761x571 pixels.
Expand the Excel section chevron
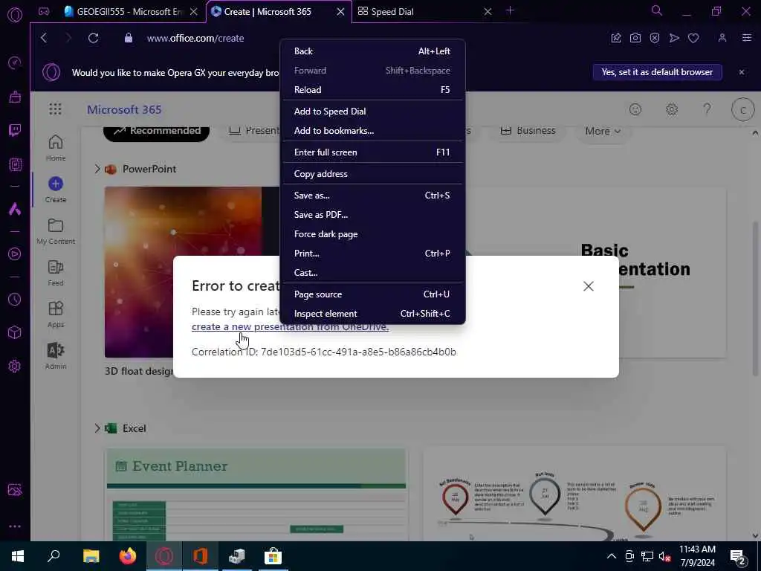pyautogui.click(x=97, y=428)
